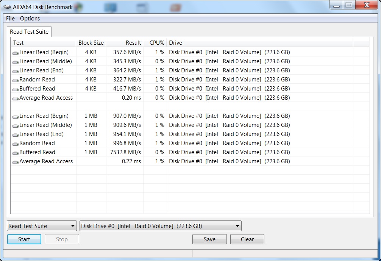Image resolution: width=381 pixels, height=261 pixels.
Task: Click the 4 KB block size of 322.7 MB/s row
Action: (91, 80)
